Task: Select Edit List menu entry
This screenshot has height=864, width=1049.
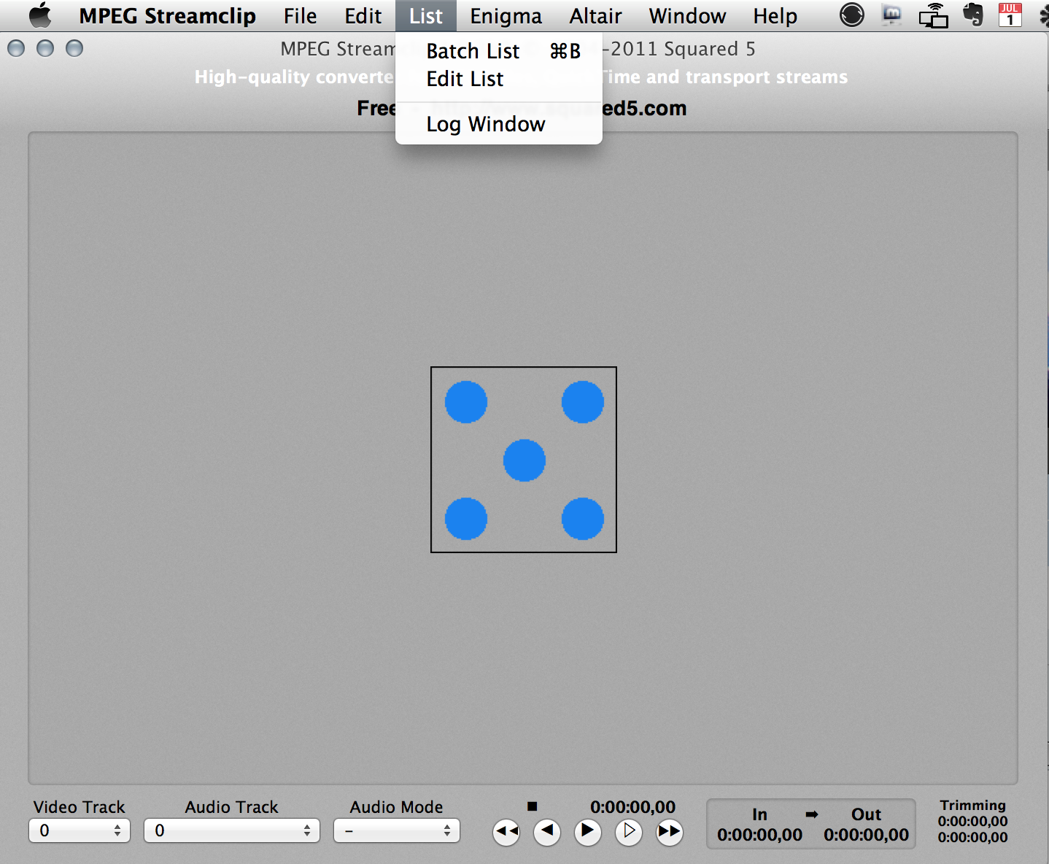Action: [x=465, y=79]
